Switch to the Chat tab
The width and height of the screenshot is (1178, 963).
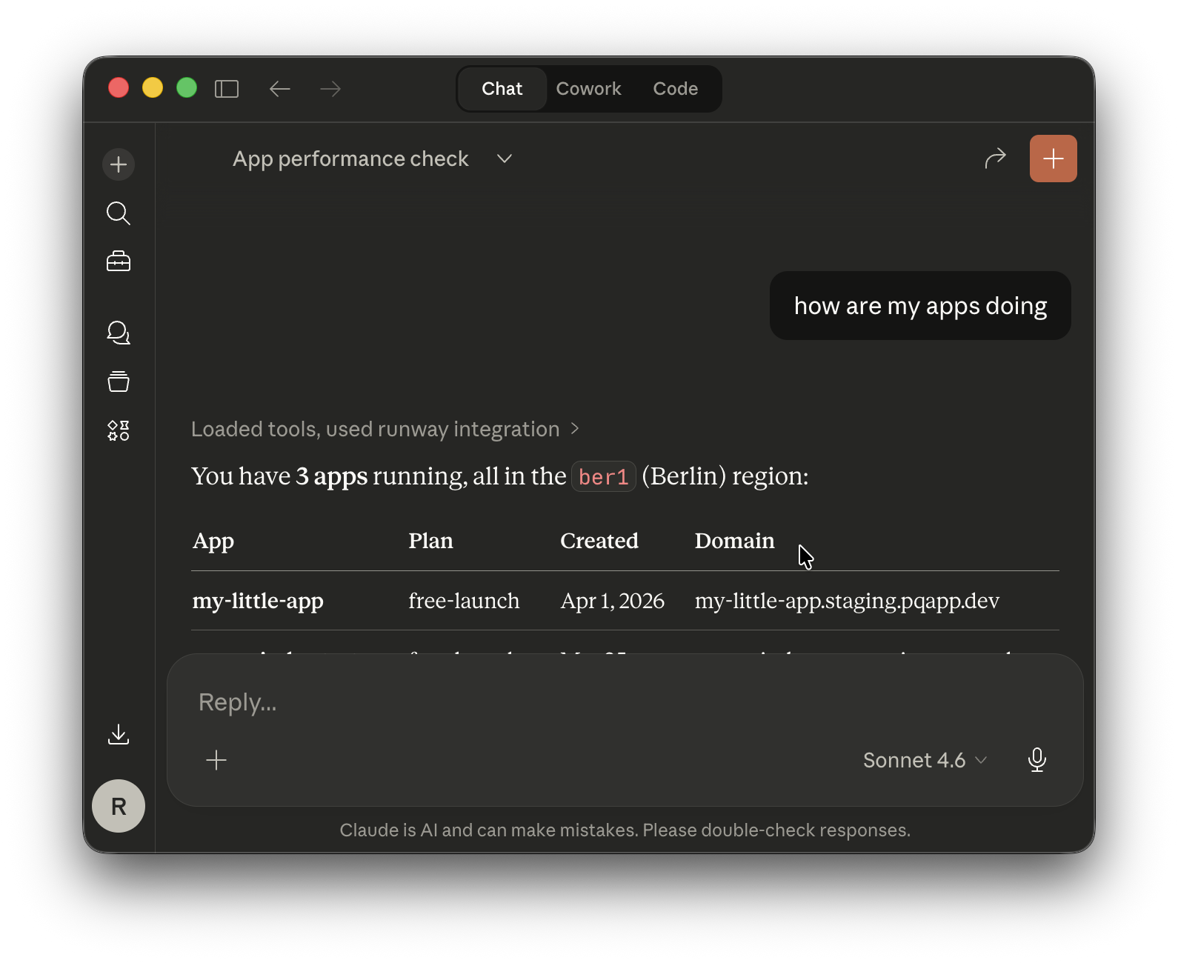(x=502, y=89)
